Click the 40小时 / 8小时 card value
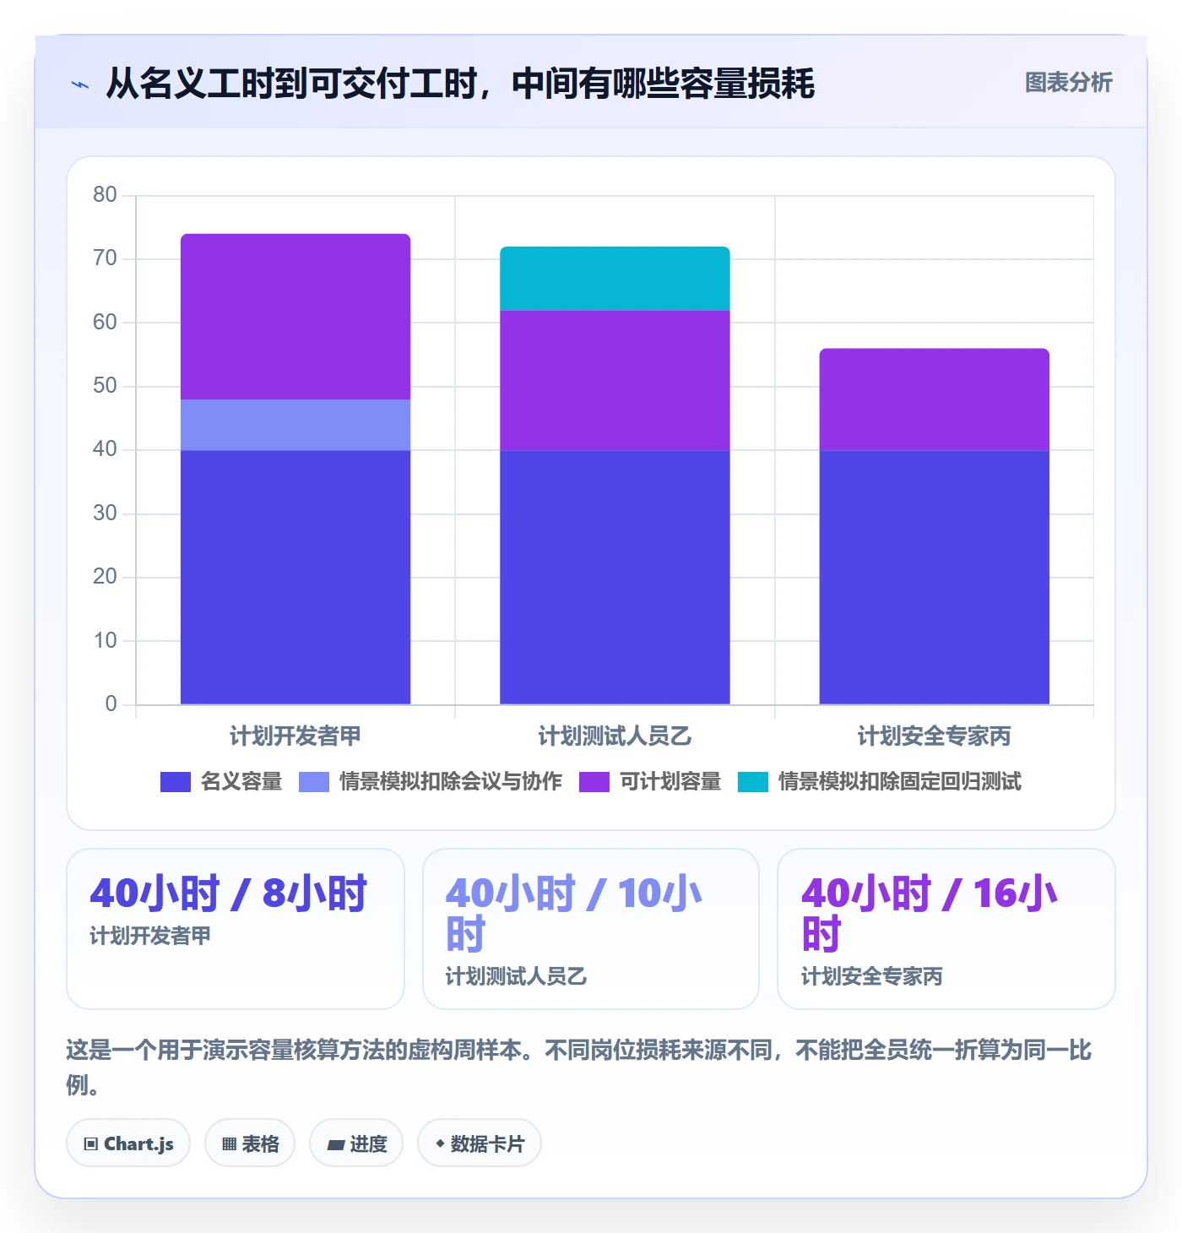 [x=229, y=894]
